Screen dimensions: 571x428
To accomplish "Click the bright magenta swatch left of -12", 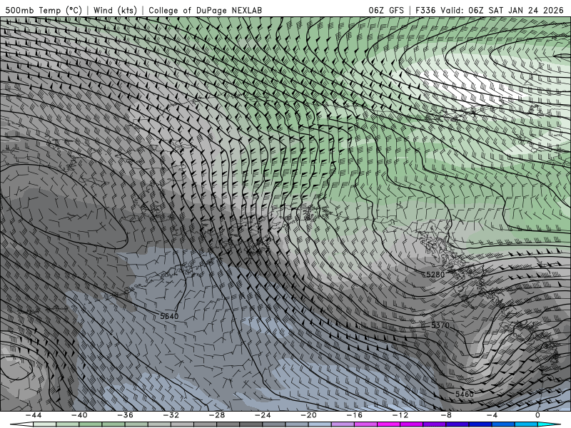I will coord(389,424).
